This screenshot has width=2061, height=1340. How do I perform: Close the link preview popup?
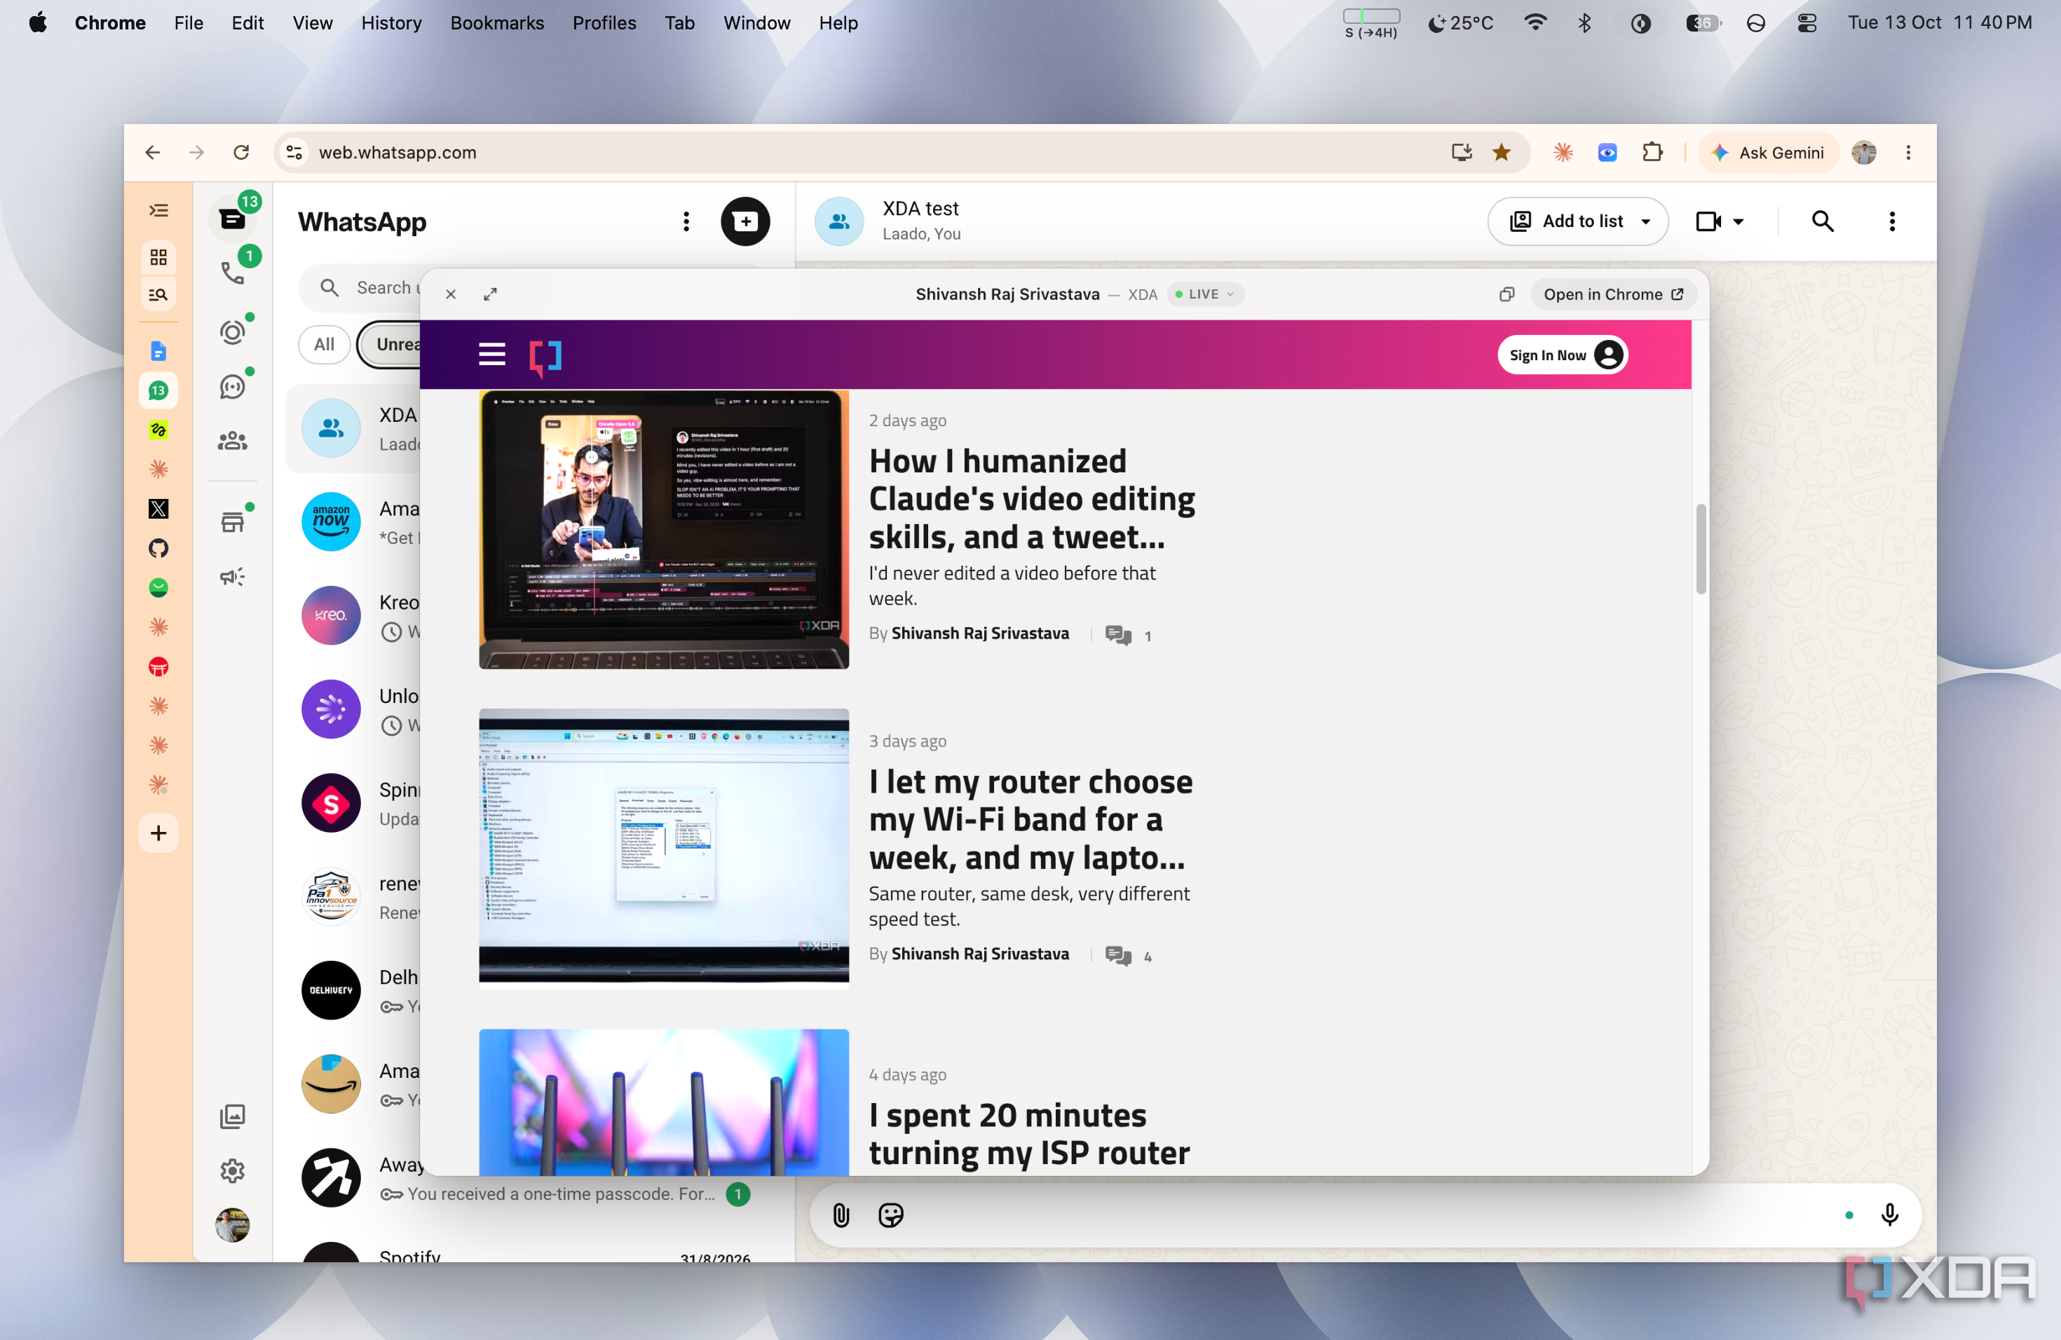(x=450, y=294)
